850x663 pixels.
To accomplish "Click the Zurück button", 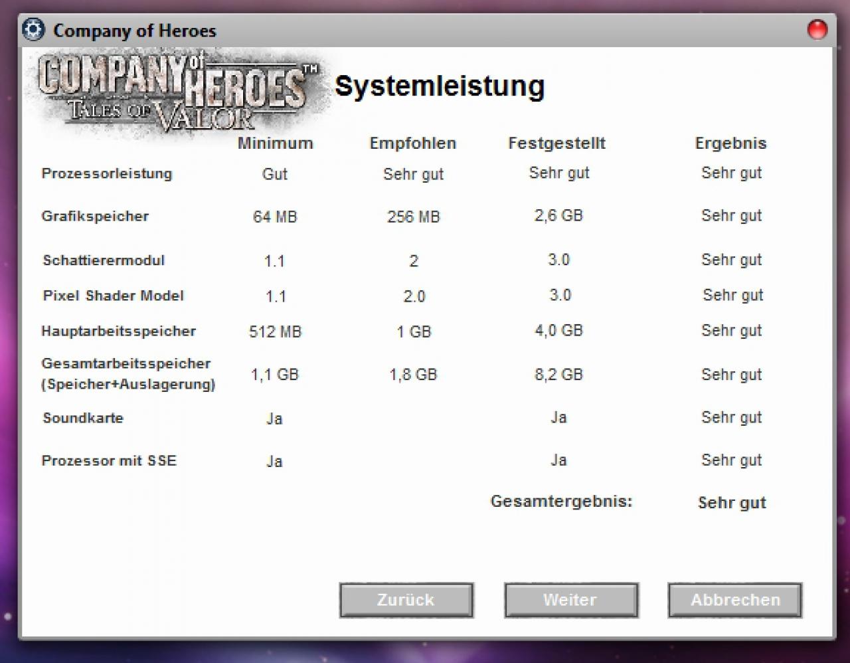I will pyautogui.click(x=406, y=600).
